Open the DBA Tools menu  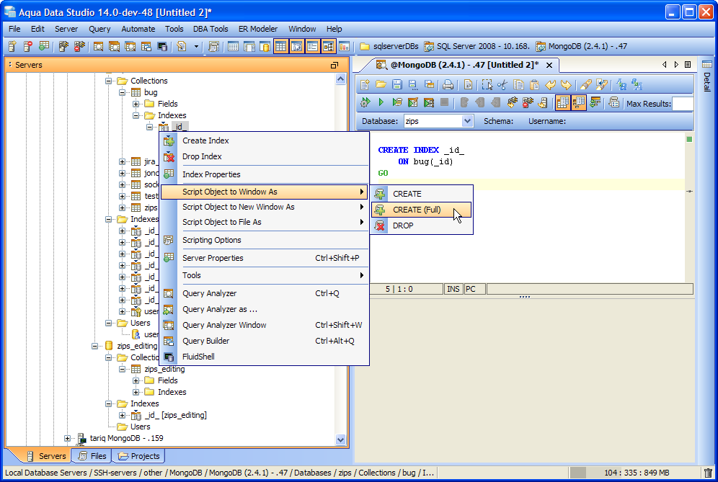(210, 29)
